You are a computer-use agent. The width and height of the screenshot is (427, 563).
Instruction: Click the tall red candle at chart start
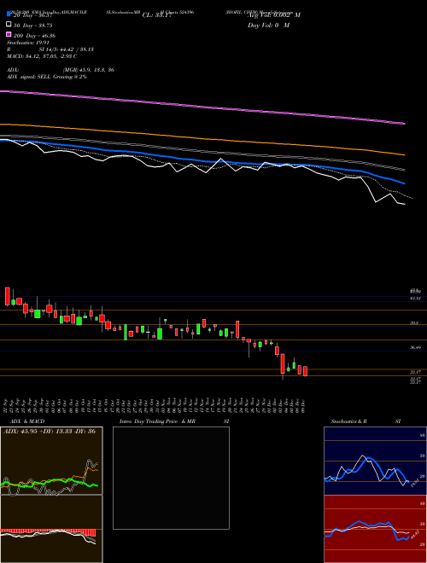[7, 296]
